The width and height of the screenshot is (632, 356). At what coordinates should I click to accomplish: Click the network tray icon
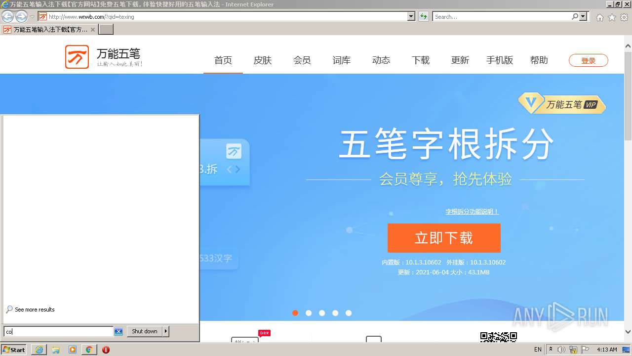[x=573, y=350]
